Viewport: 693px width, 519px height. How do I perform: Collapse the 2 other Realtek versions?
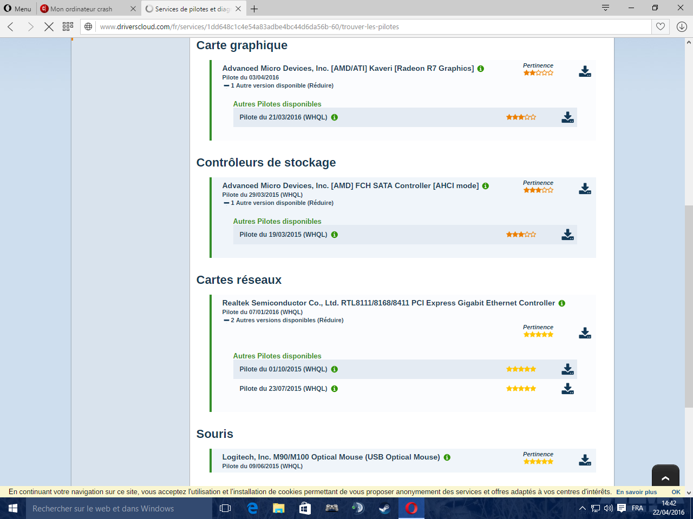click(x=284, y=320)
